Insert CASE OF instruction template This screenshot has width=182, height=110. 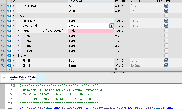point(14,78)
